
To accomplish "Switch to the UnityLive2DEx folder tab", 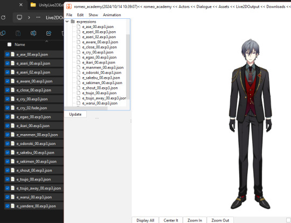I will tap(47, 5).
